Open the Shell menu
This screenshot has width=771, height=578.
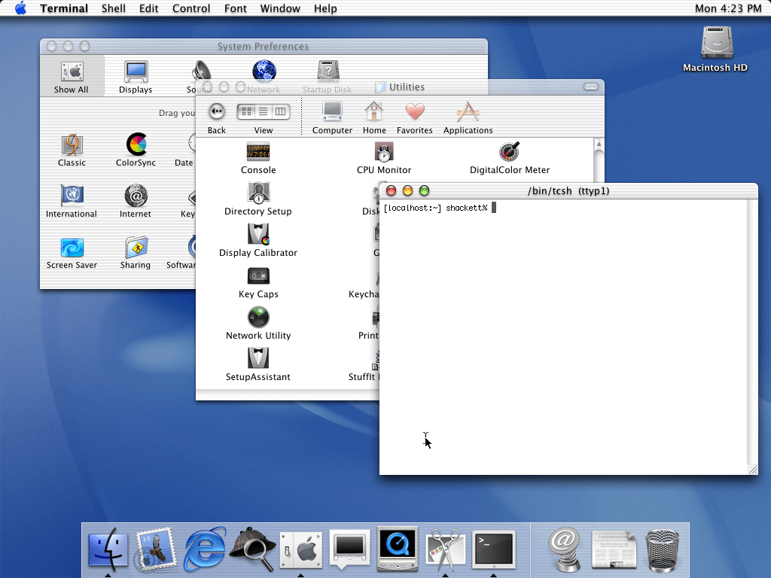(114, 8)
